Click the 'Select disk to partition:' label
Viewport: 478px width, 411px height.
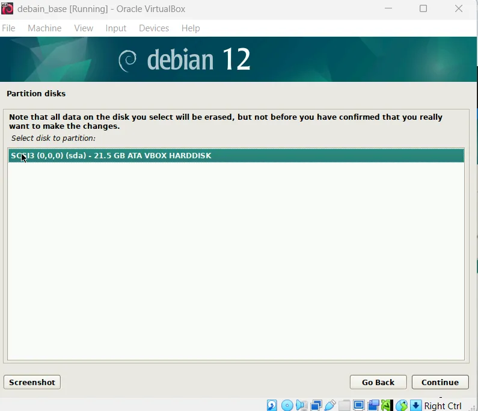(54, 138)
